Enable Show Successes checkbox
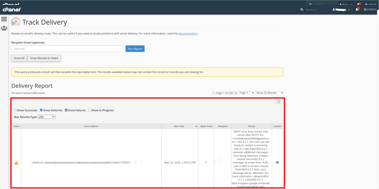 click(15, 110)
